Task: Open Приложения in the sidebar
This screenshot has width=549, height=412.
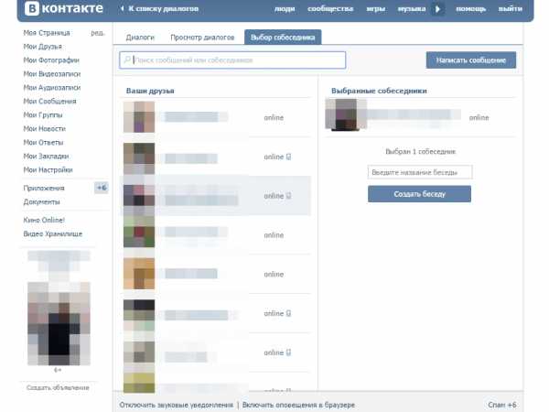Action: click(44, 188)
